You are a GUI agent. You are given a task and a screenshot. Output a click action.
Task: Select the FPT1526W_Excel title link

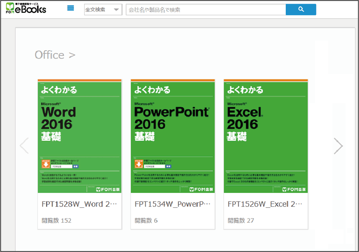[266, 204]
